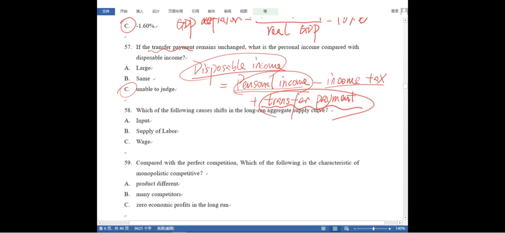Open zoom dialog via 140% level

[400, 229]
